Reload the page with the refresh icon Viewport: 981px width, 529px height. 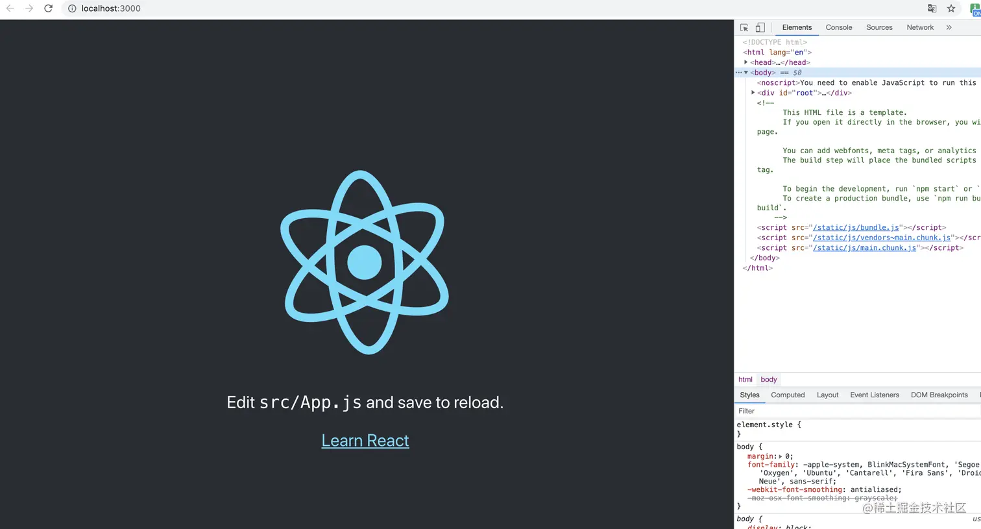(48, 8)
